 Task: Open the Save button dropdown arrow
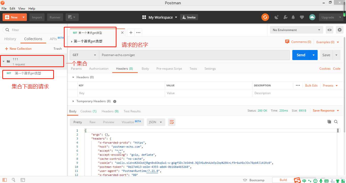pyautogui.click(x=336, y=55)
